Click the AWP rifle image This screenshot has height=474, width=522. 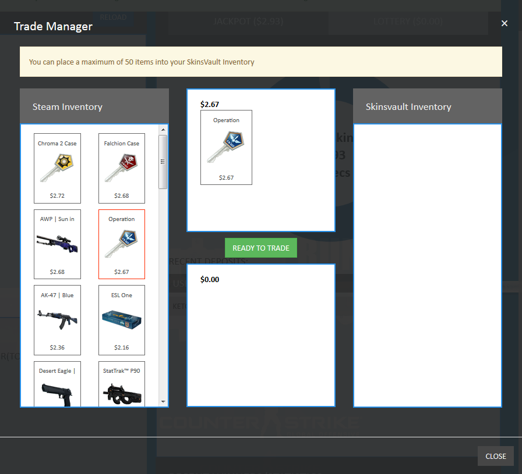click(x=57, y=244)
